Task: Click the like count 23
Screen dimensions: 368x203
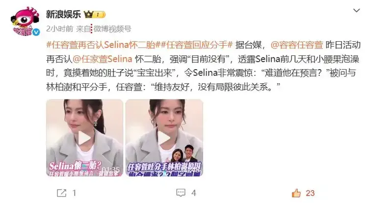Action: (x=310, y=193)
